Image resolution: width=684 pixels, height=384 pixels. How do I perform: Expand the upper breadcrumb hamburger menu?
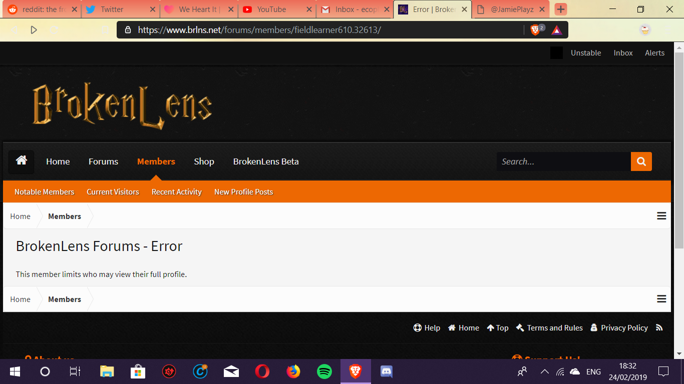click(x=661, y=216)
